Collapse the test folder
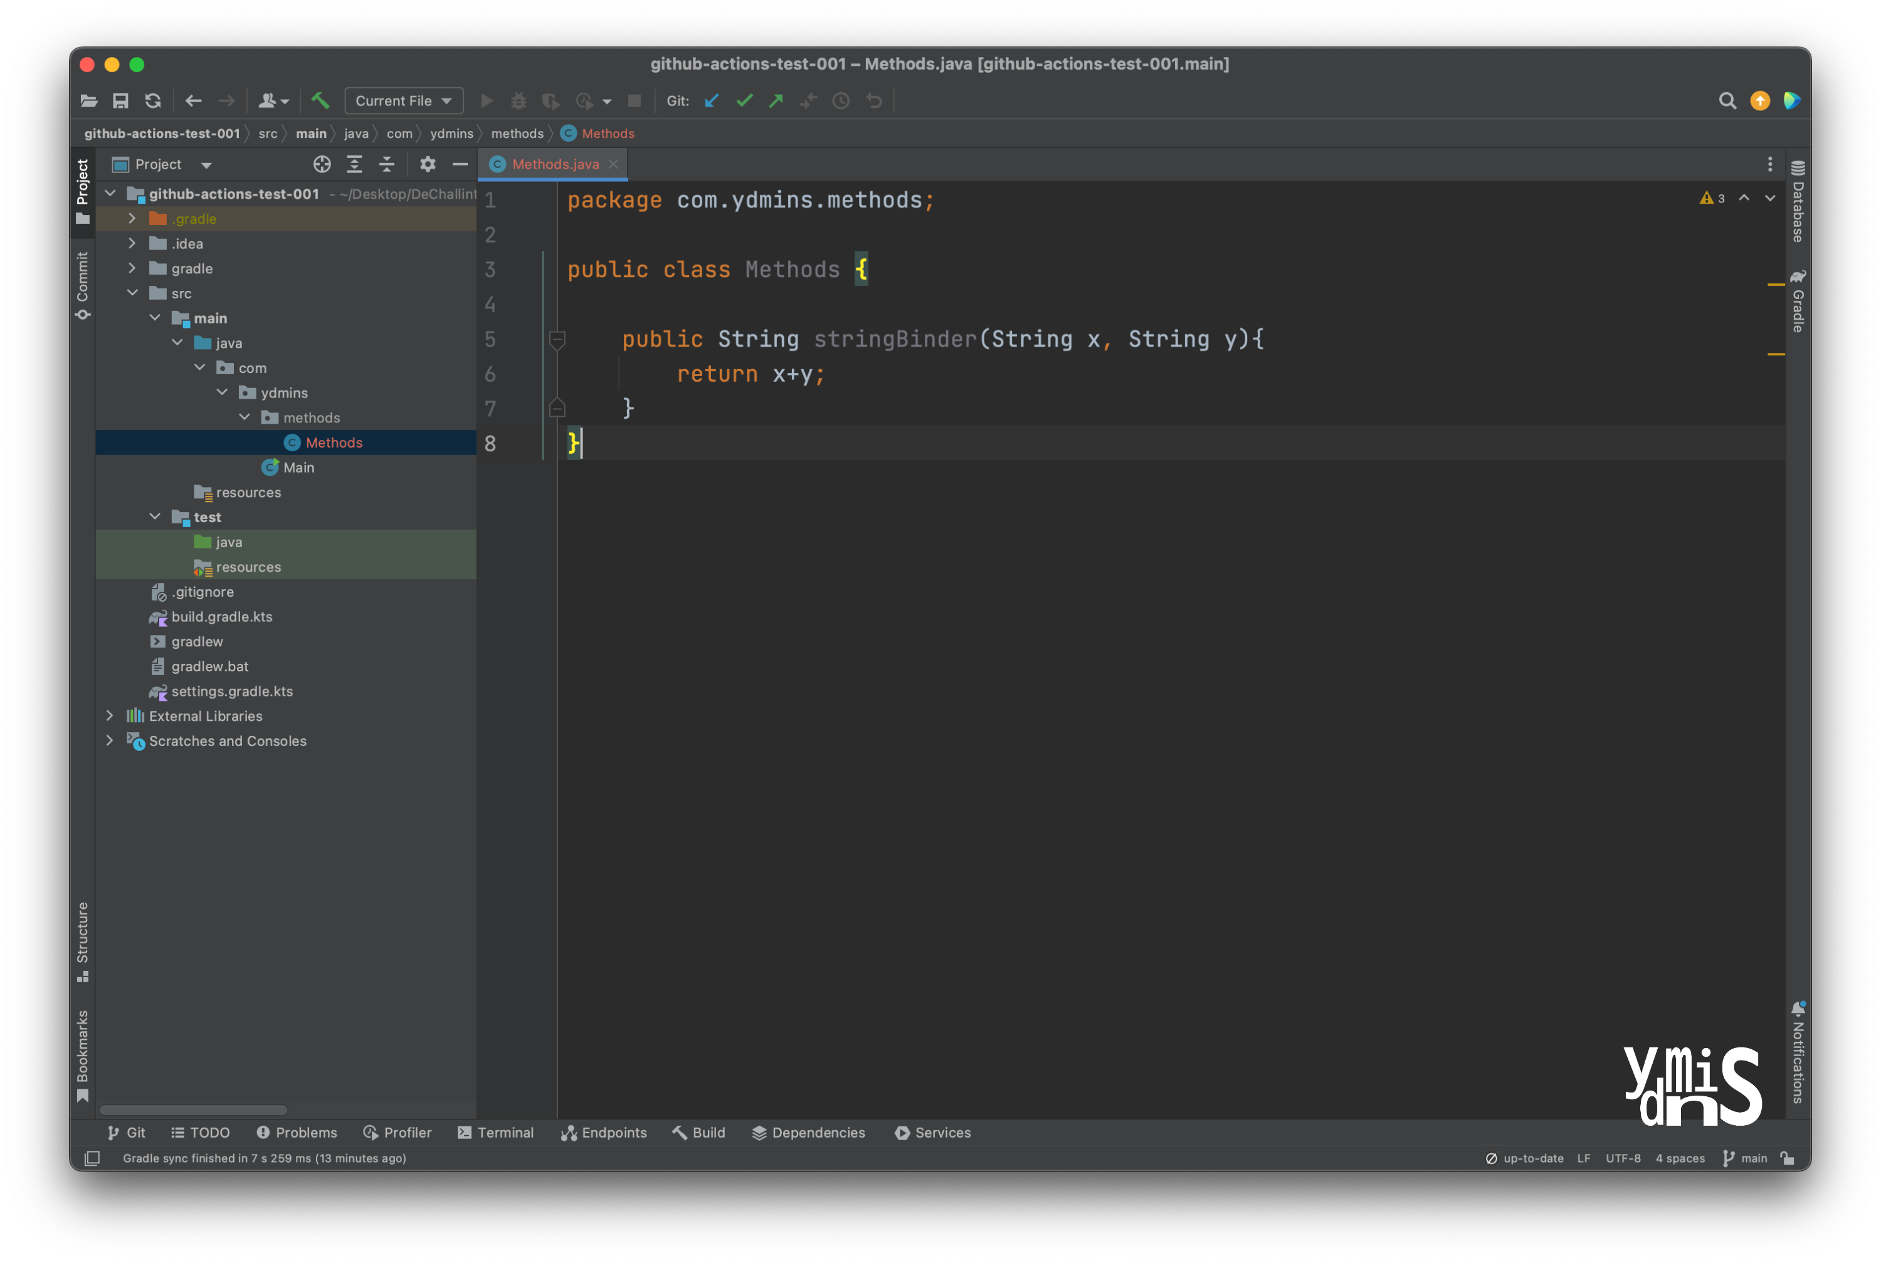Image resolution: width=1881 pixels, height=1263 pixels. tap(155, 517)
